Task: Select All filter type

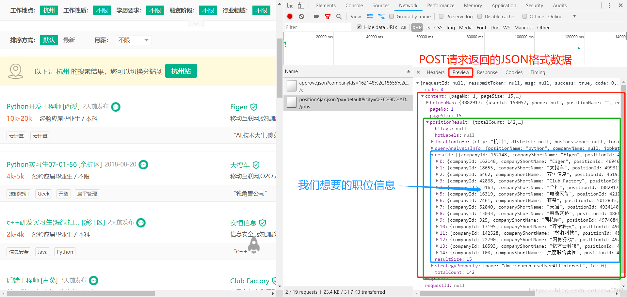Action: coord(404,27)
